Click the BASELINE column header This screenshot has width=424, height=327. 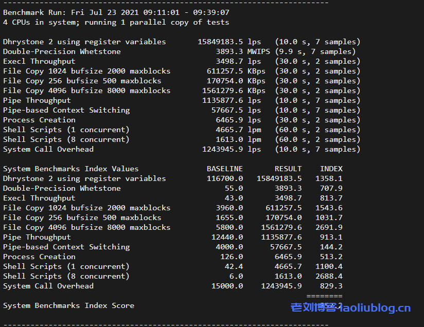point(224,169)
